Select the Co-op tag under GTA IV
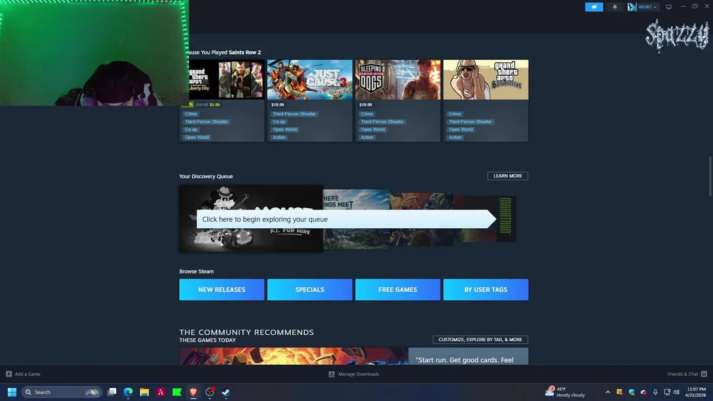The height and width of the screenshot is (401, 713). 191,129
